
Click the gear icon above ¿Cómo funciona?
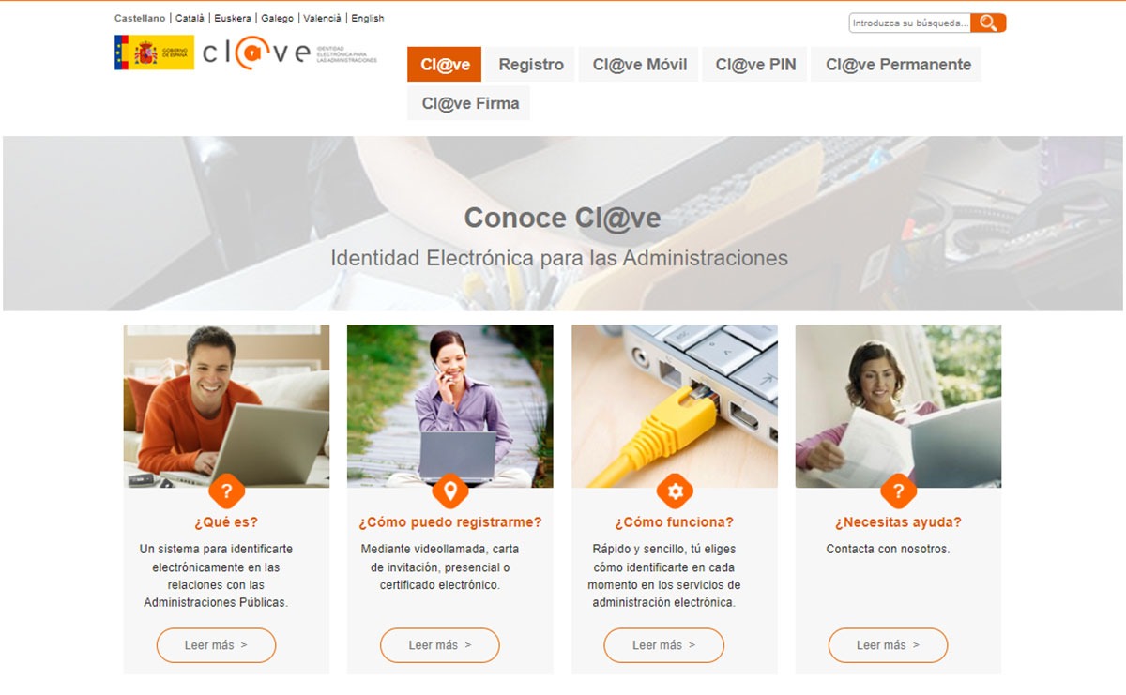(x=674, y=491)
